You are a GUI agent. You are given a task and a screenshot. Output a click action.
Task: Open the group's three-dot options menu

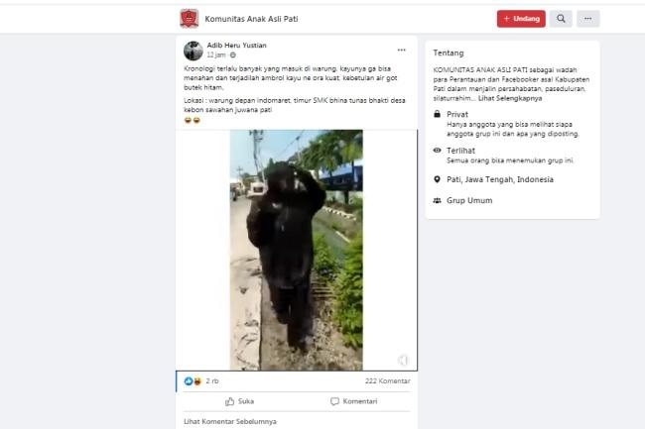587,19
